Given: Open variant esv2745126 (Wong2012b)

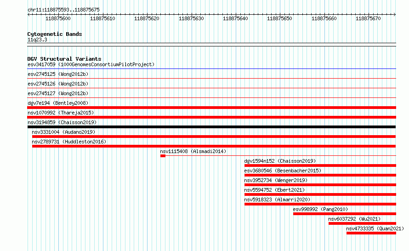Looking at the screenshot, I should pos(58,84).
